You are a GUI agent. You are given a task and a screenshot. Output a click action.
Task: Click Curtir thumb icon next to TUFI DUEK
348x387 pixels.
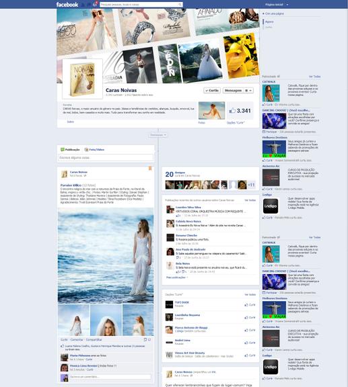(x=246, y=305)
